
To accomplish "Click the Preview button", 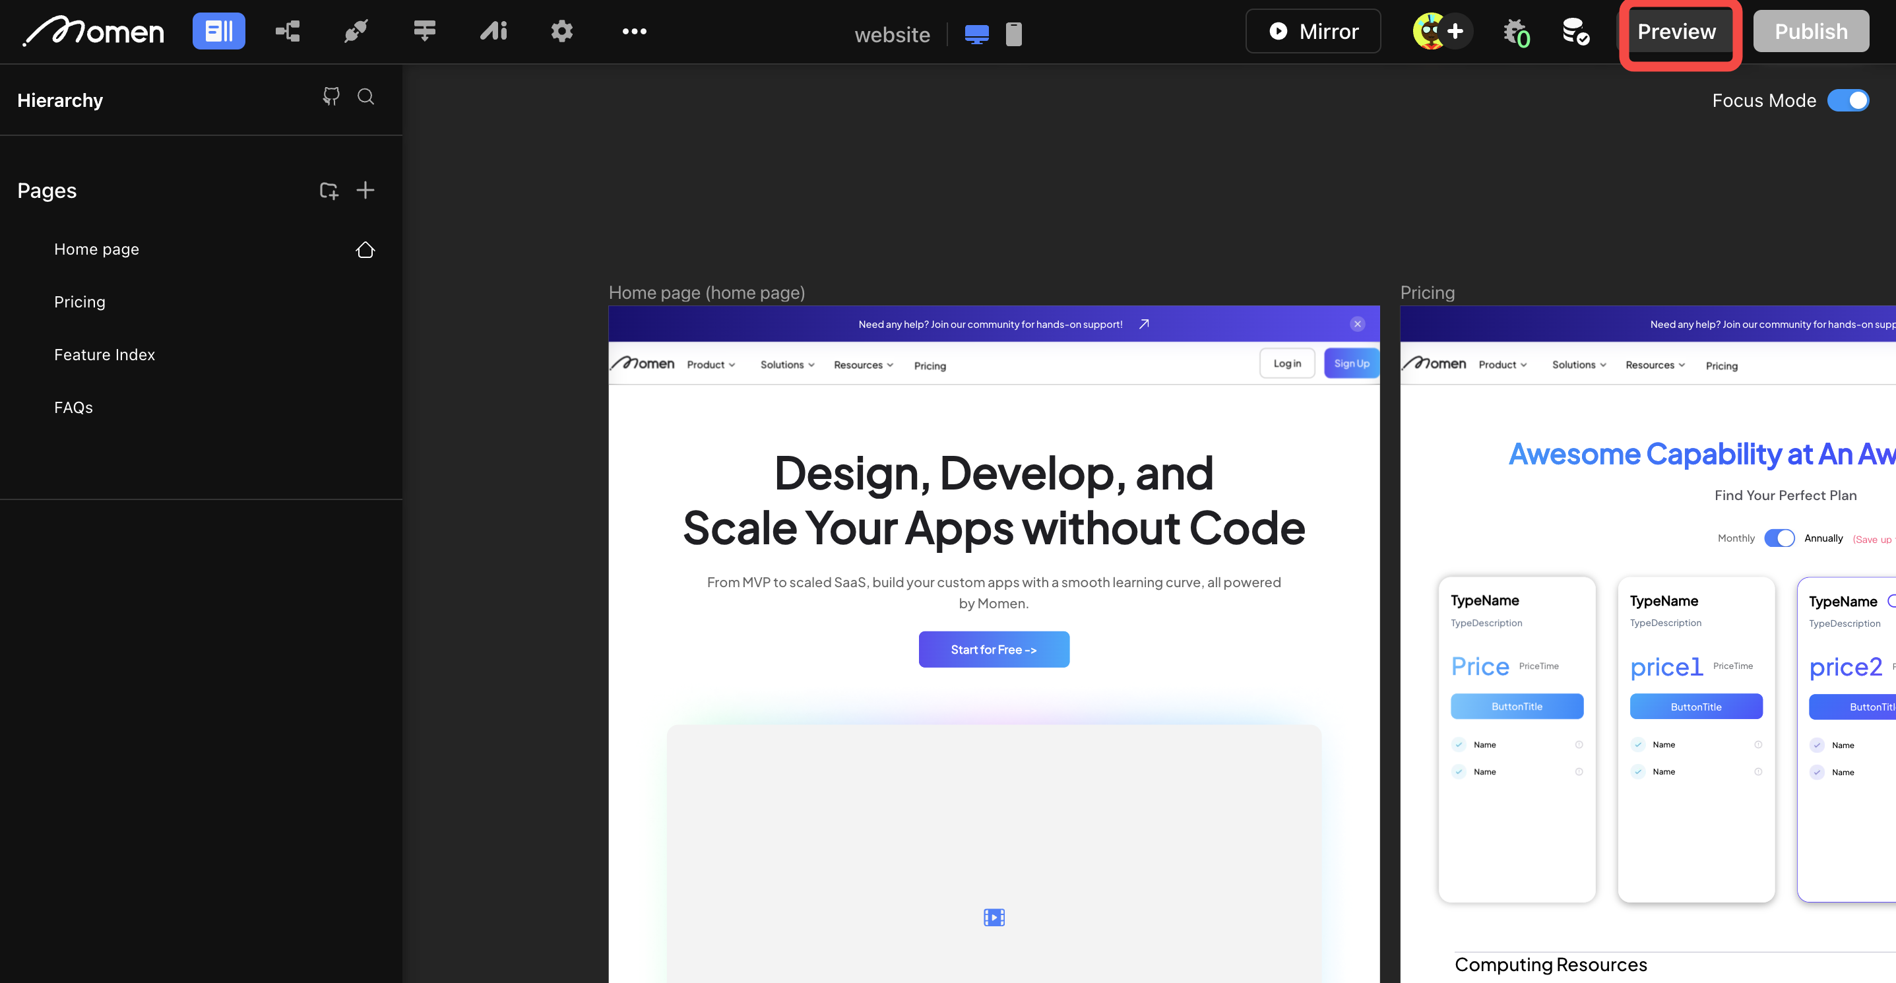I will tap(1676, 32).
